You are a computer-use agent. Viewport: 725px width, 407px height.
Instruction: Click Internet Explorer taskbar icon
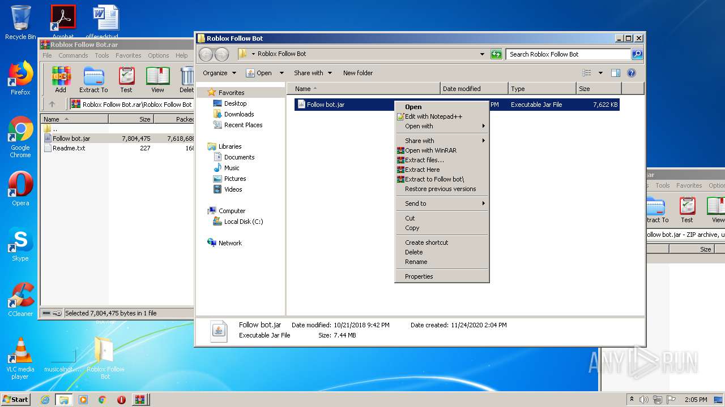(x=45, y=400)
